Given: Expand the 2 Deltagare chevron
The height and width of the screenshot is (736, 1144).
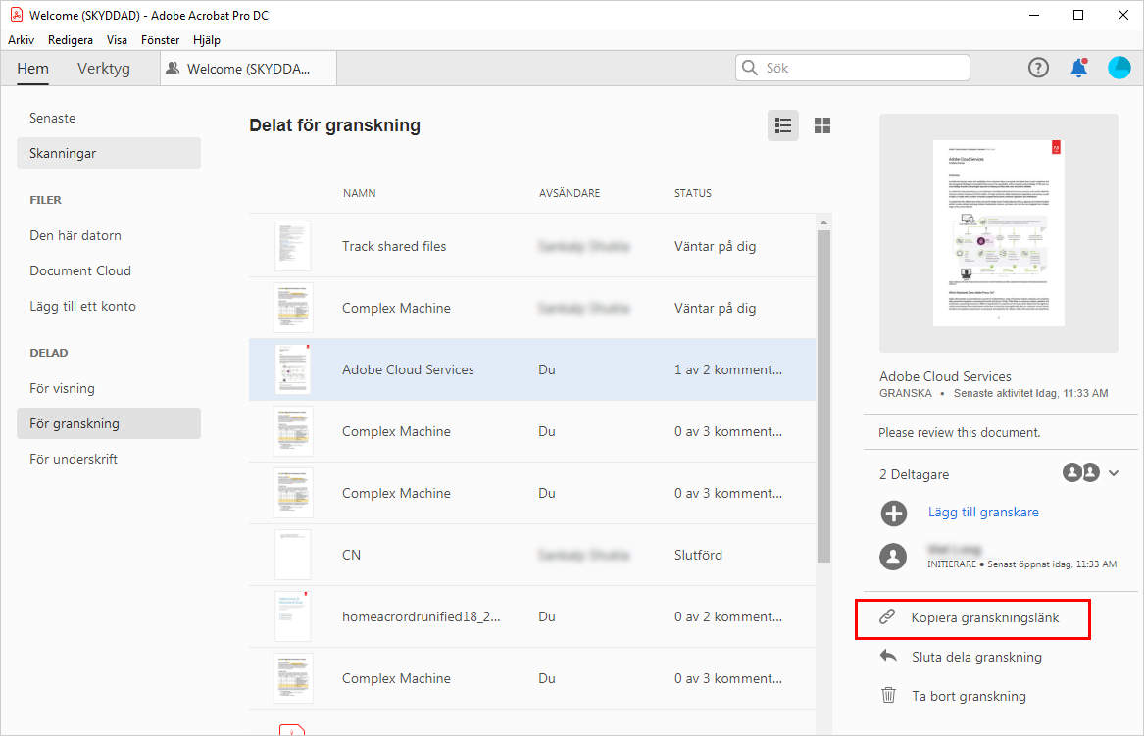Looking at the screenshot, I should point(1114,473).
